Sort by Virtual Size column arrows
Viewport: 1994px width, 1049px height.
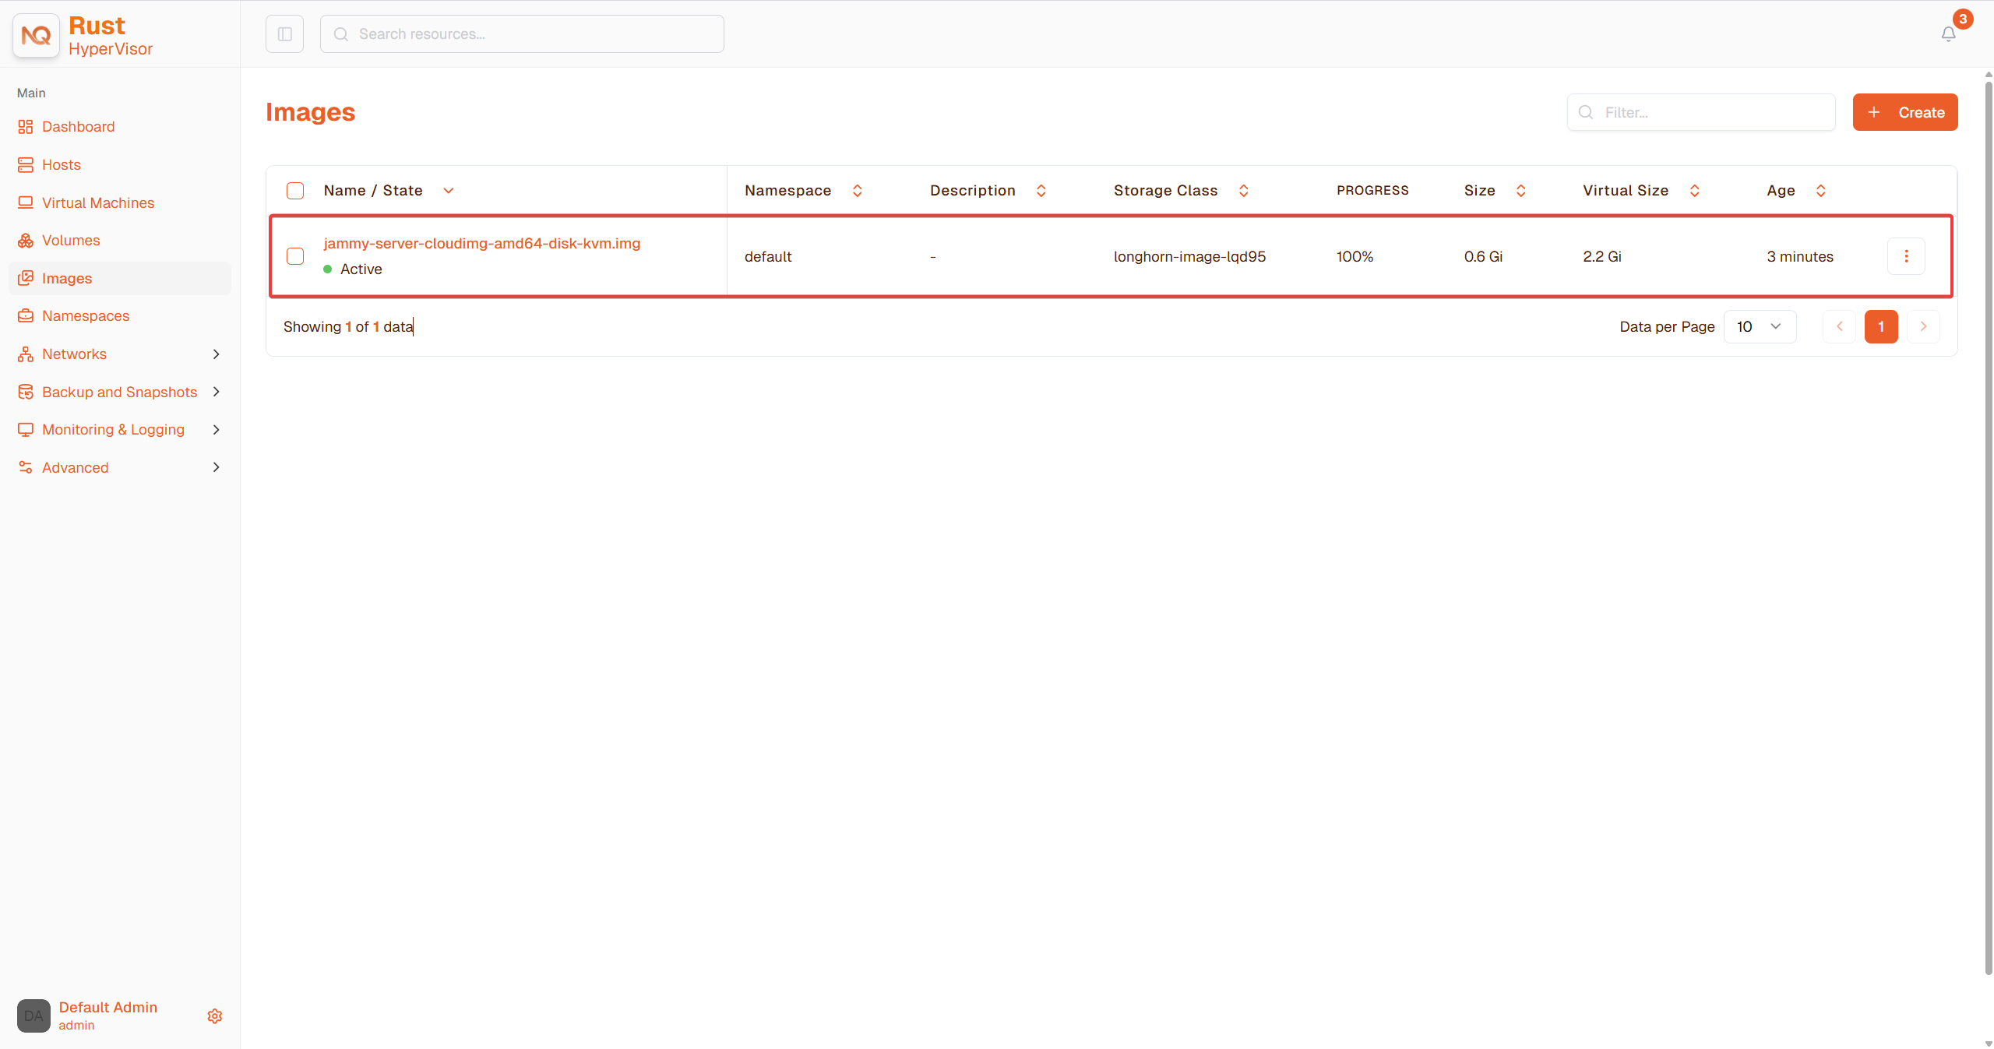coord(1694,191)
